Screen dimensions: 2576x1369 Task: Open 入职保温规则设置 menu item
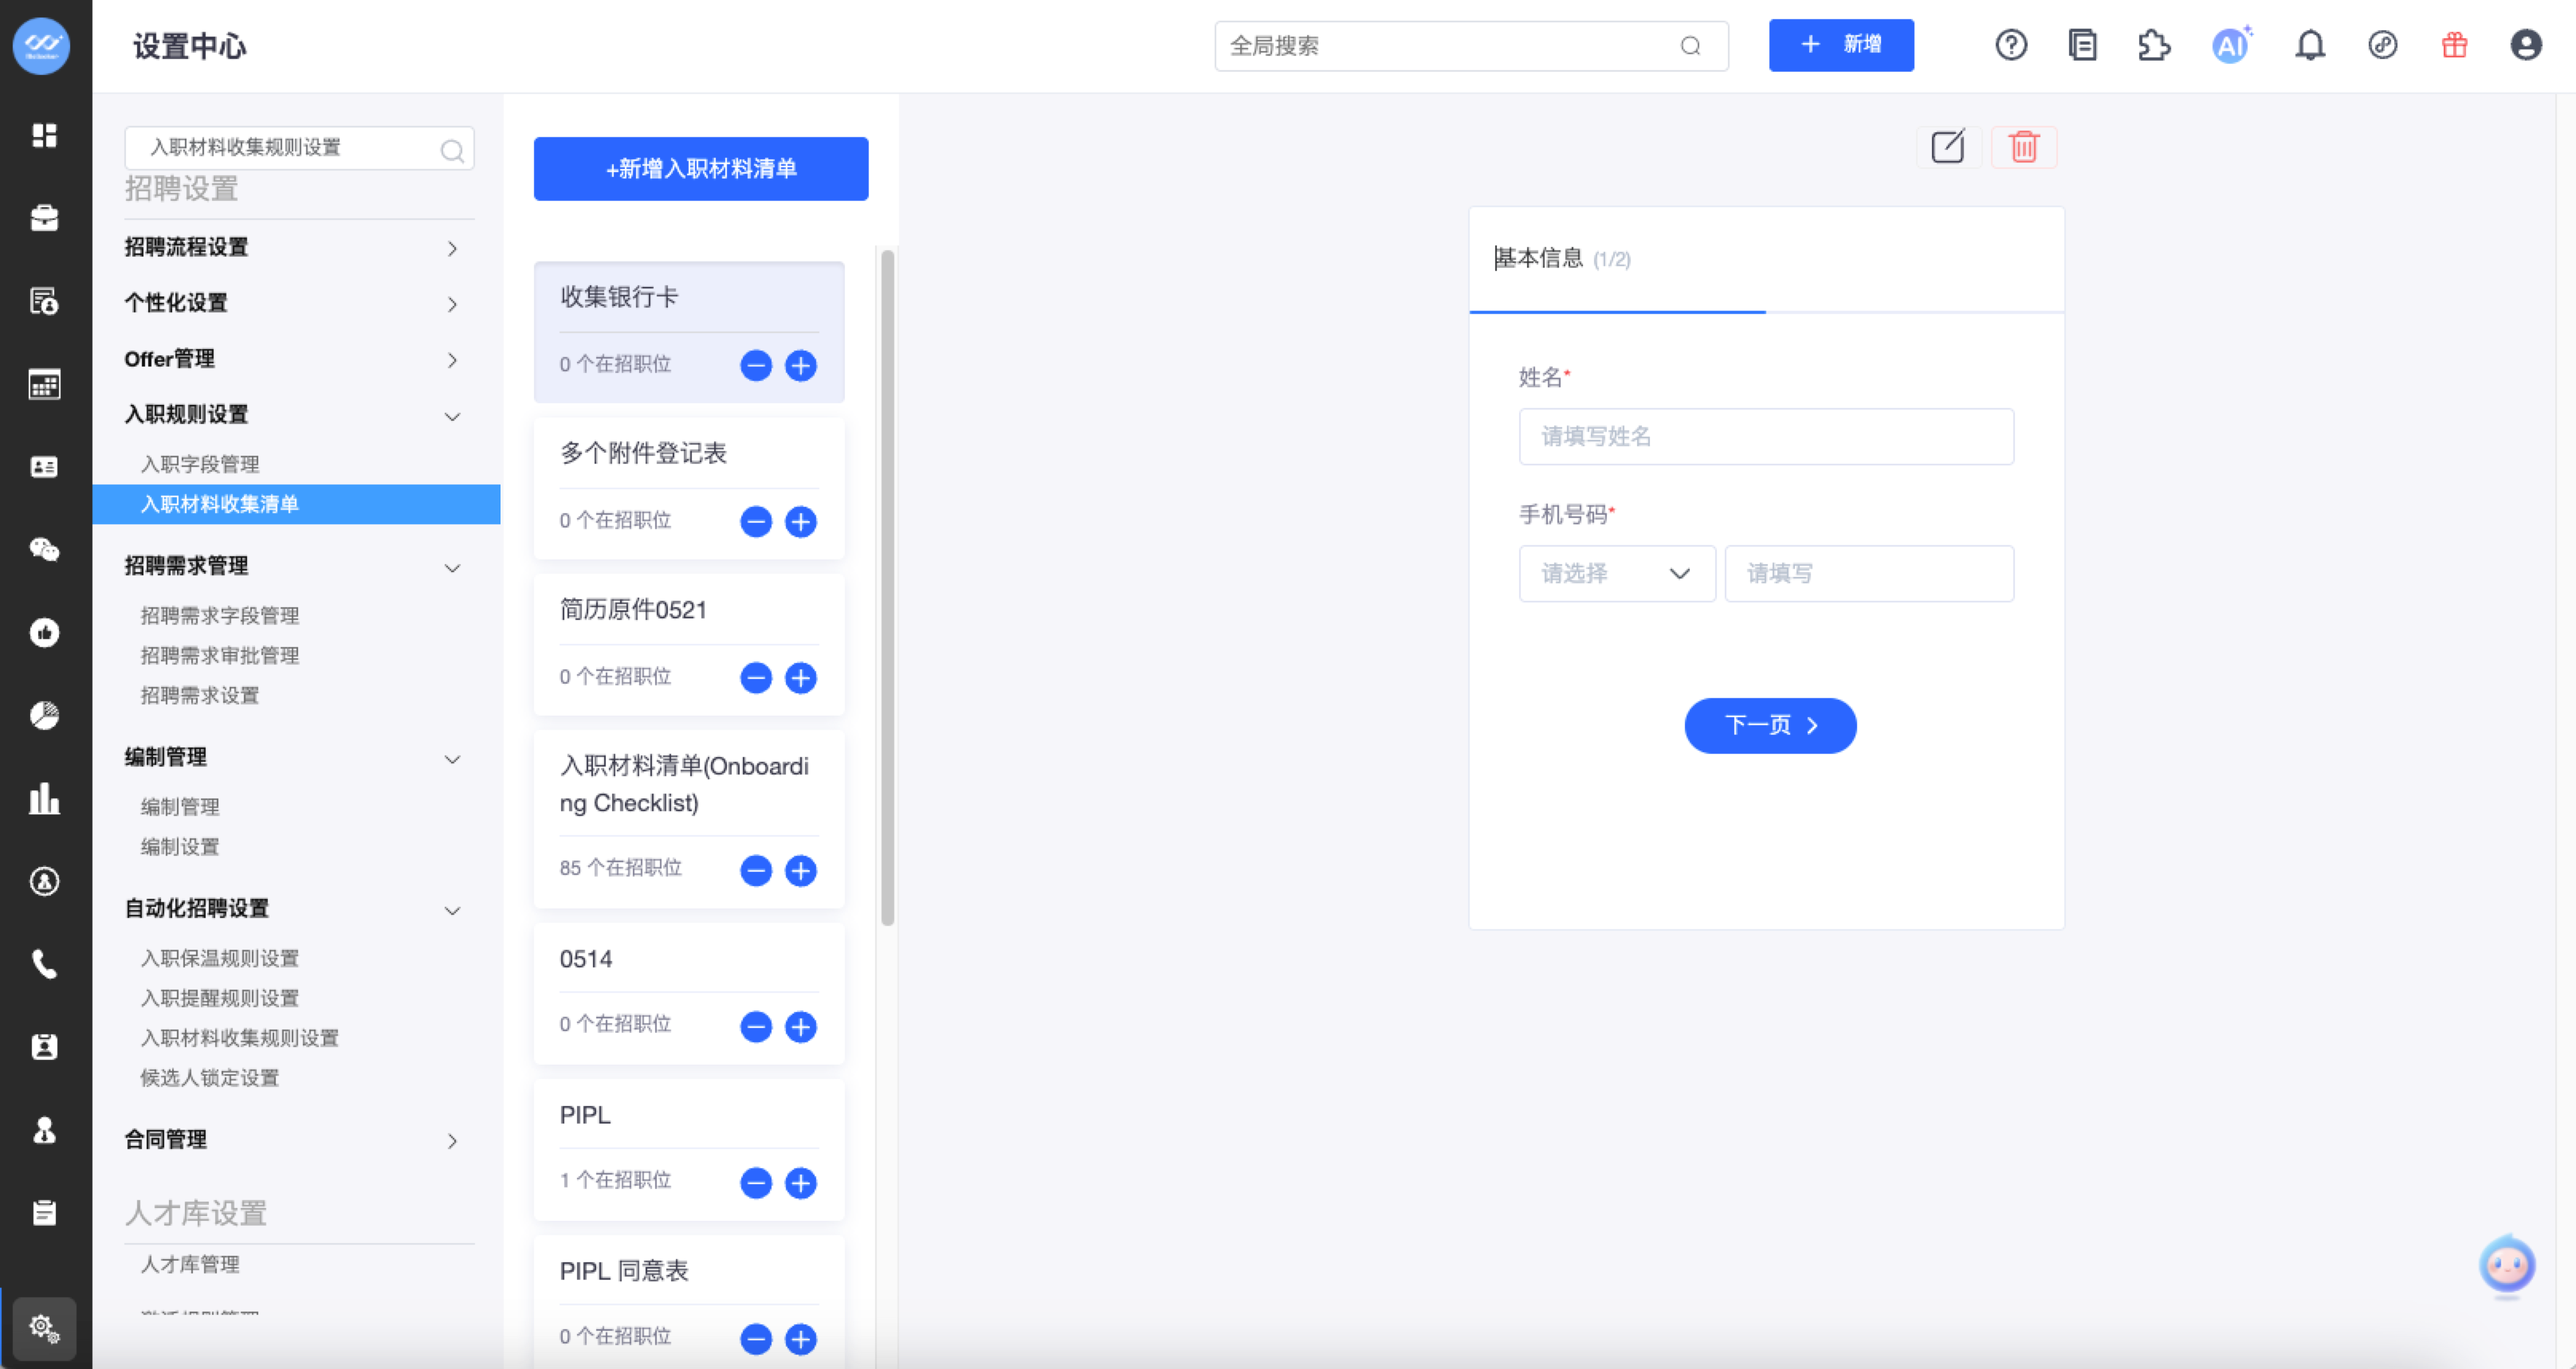point(220,958)
